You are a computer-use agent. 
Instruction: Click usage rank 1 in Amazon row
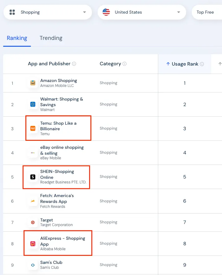(185, 83)
